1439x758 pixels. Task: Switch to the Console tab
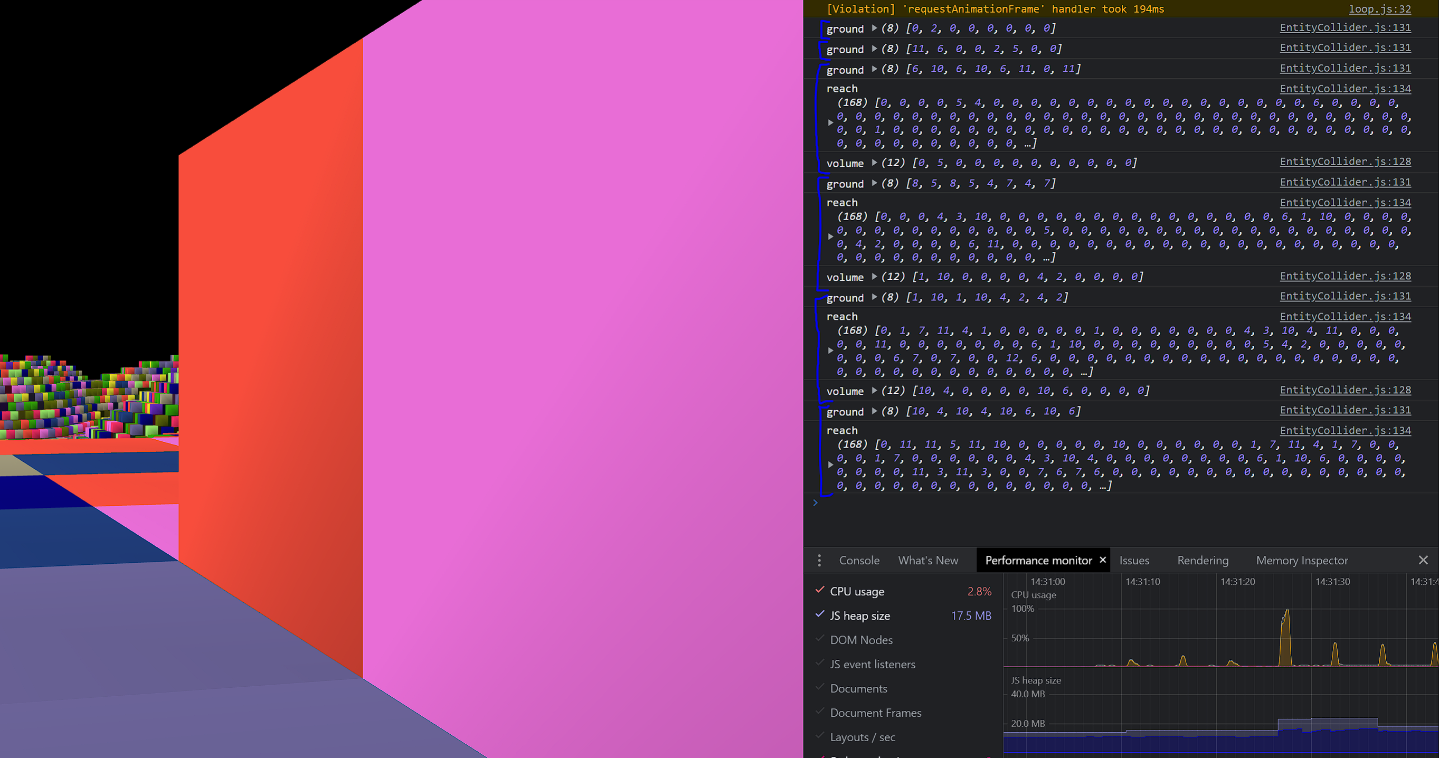tap(859, 560)
